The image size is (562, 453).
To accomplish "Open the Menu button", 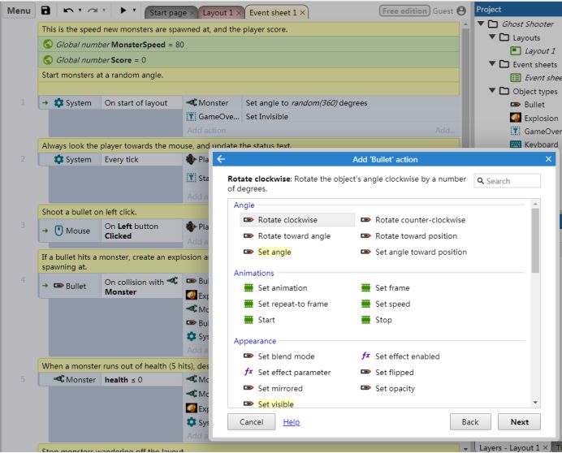I will 17,12.
